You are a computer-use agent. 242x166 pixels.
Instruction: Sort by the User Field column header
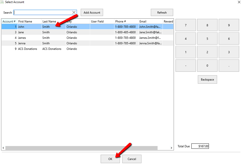(x=102, y=21)
